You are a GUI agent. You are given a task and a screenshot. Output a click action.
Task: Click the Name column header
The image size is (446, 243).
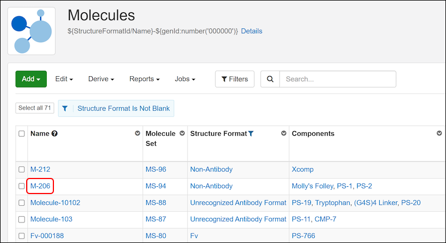[40, 133]
